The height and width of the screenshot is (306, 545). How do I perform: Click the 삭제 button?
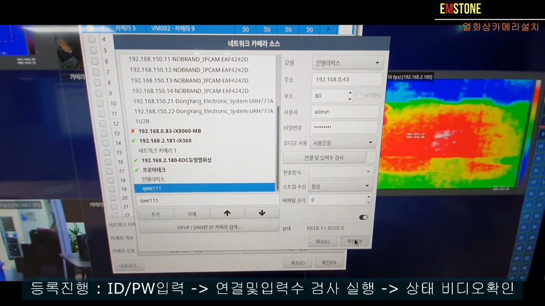192,214
